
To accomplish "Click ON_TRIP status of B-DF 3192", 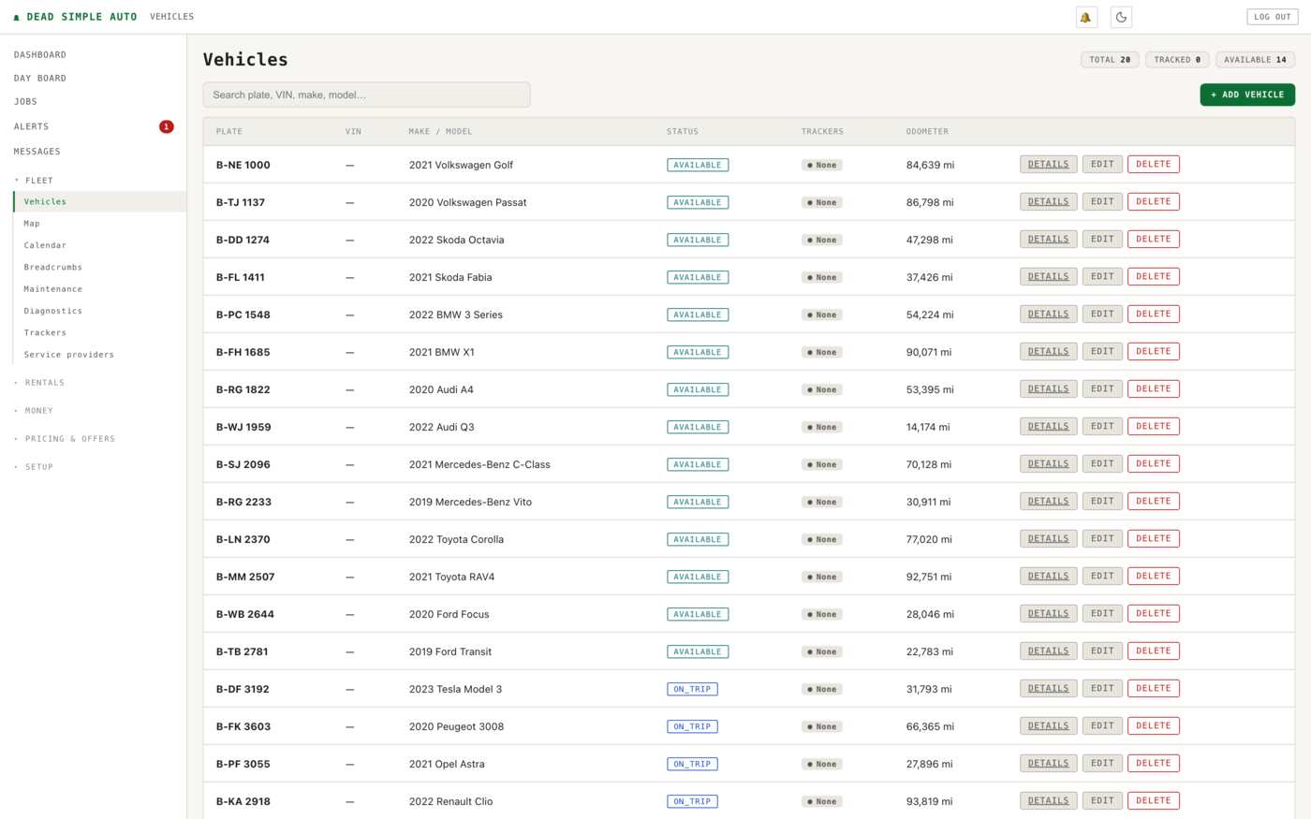I will click(692, 689).
